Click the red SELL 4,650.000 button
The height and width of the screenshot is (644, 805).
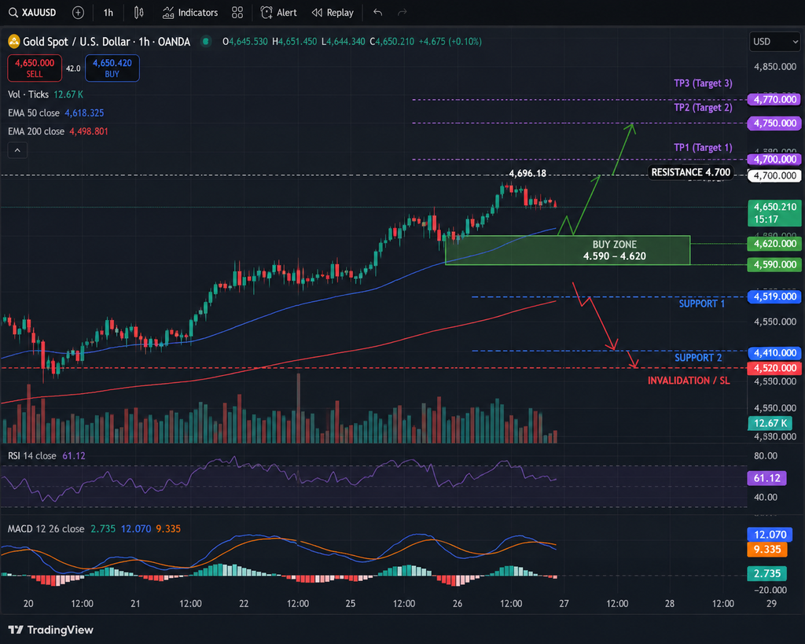(35, 68)
